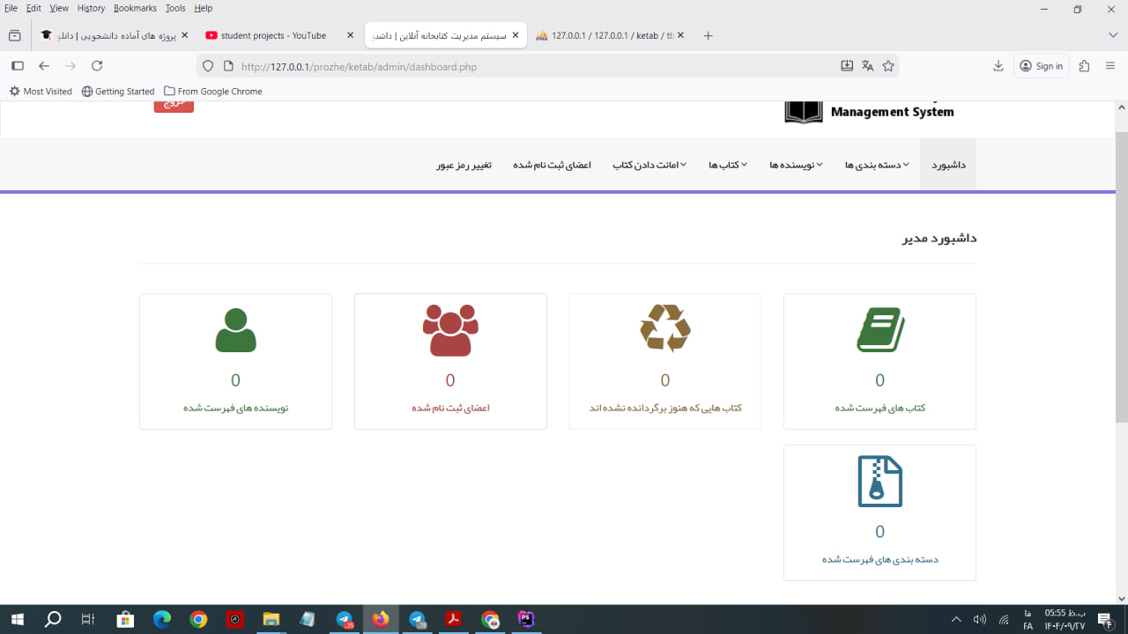Click the green book icon for listed books
The image size is (1128, 634).
point(879,330)
